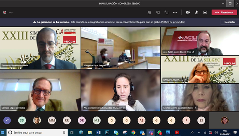Open the Política de privacidad link
The image size is (239, 136).
click(173, 22)
